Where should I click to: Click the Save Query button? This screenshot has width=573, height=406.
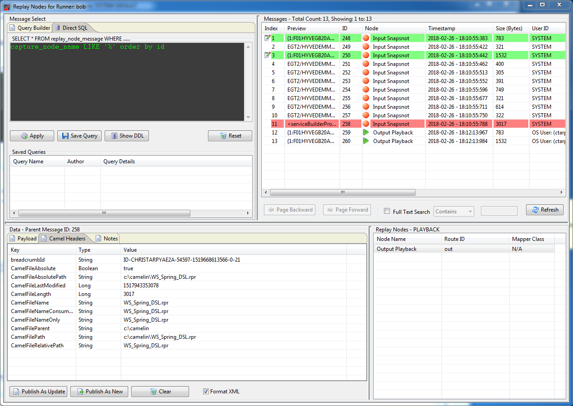pos(79,136)
